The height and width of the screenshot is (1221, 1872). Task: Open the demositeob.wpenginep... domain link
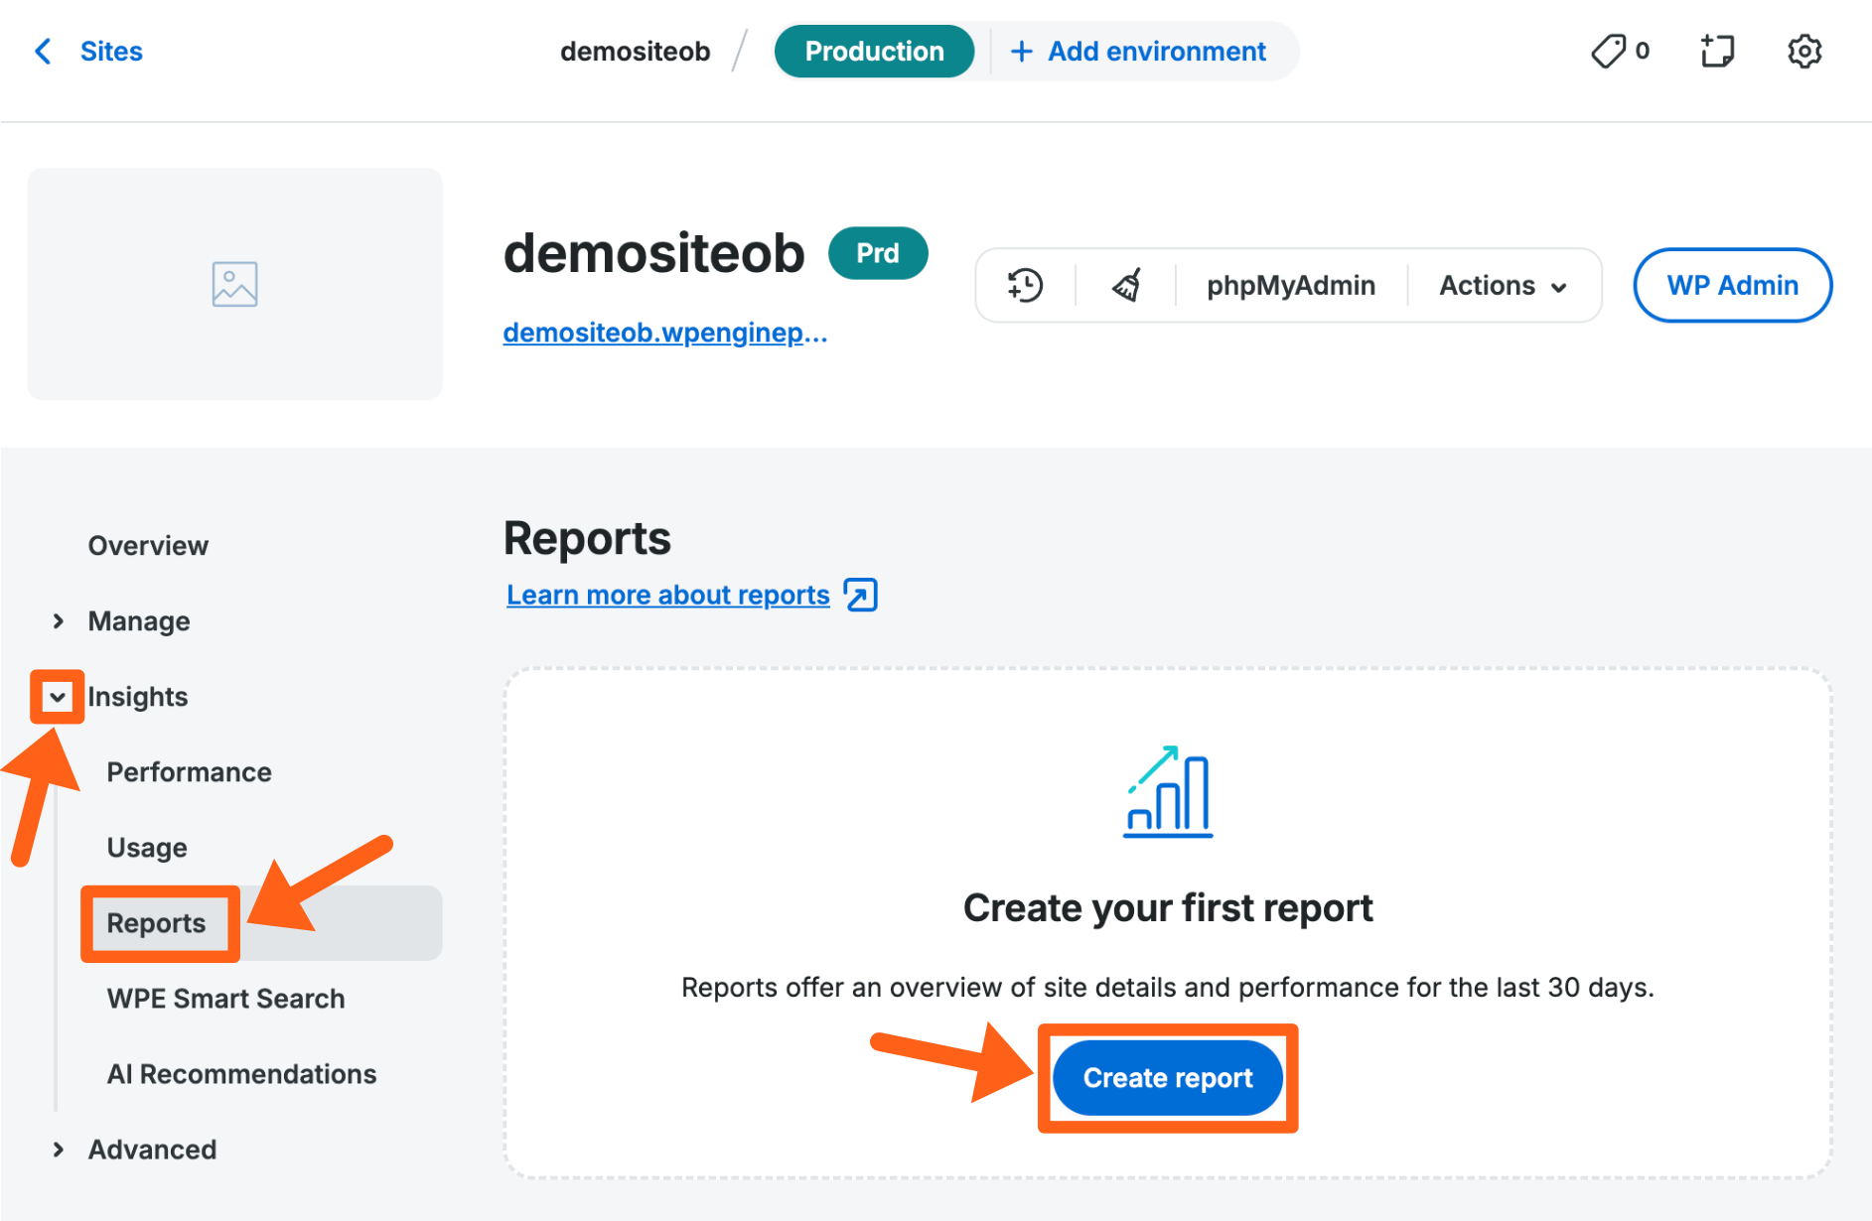664,333
